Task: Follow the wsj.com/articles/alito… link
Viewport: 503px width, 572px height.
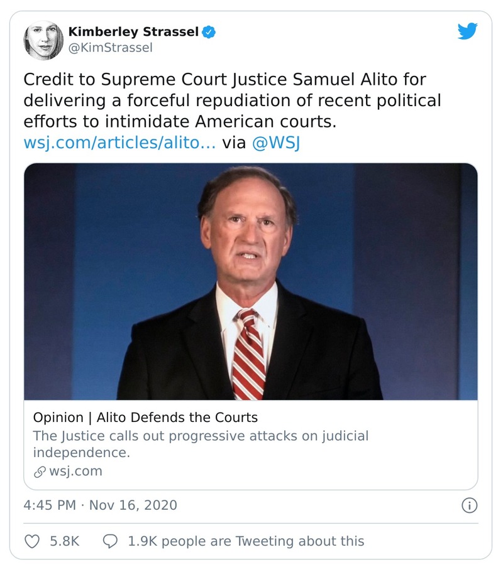Action: (119, 143)
